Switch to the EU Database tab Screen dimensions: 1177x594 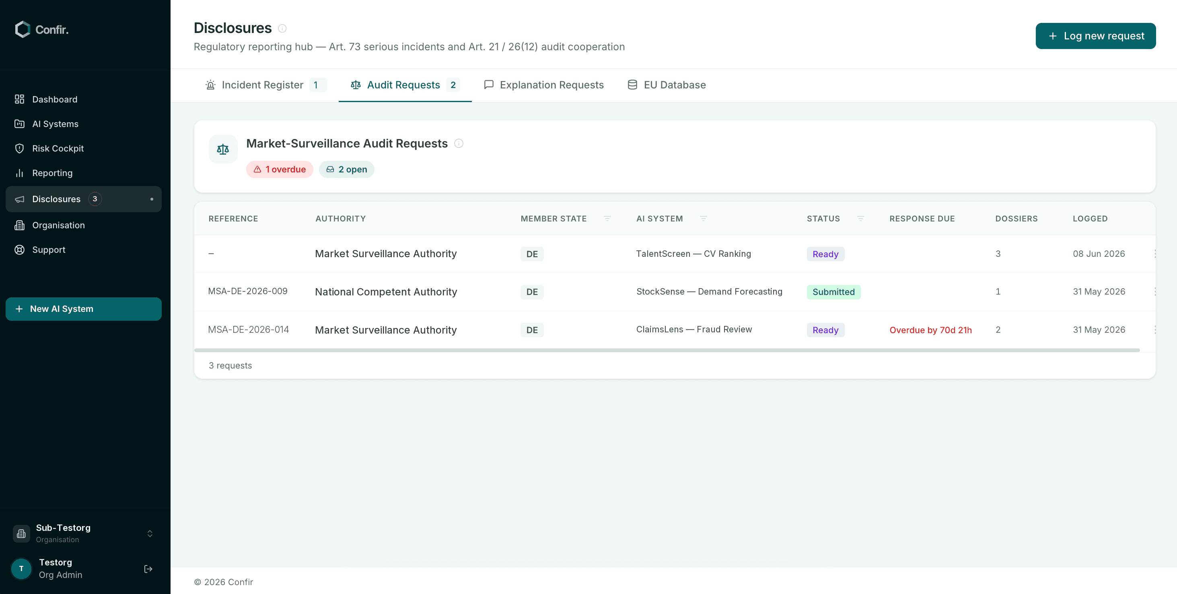(667, 85)
